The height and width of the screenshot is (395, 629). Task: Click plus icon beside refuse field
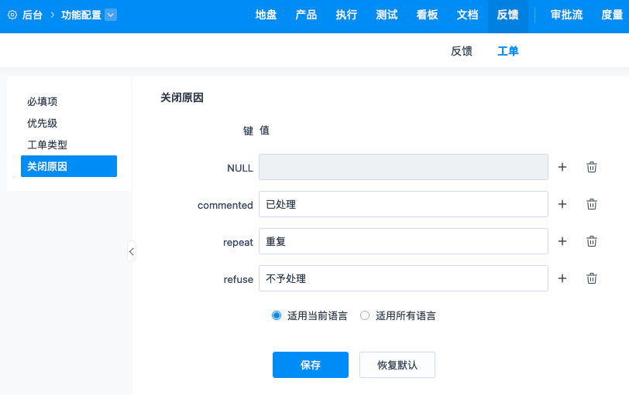point(562,278)
